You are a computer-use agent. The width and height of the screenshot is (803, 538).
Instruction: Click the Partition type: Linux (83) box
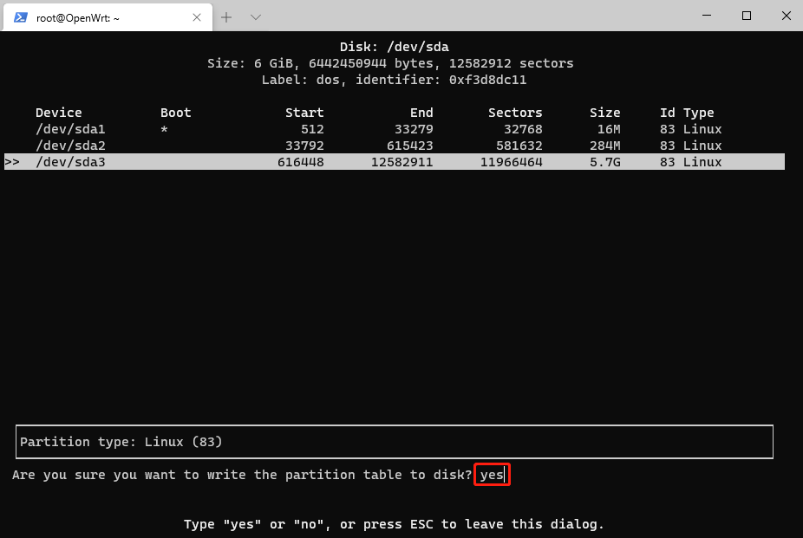pyautogui.click(x=394, y=442)
